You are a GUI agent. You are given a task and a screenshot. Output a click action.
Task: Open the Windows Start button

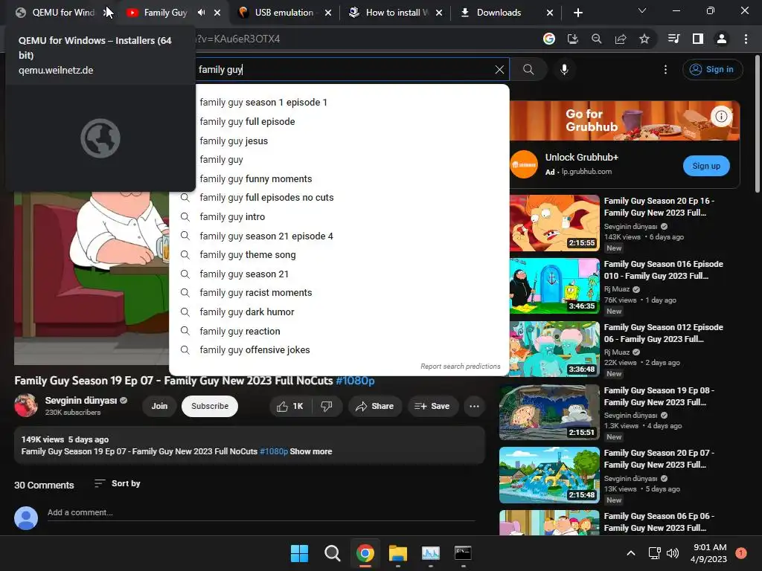click(x=299, y=553)
